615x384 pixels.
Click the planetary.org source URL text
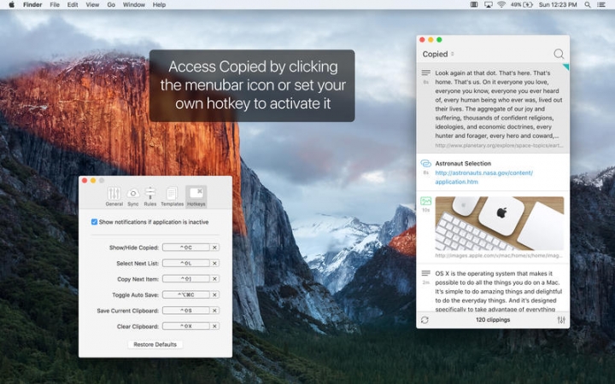point(499,145)
